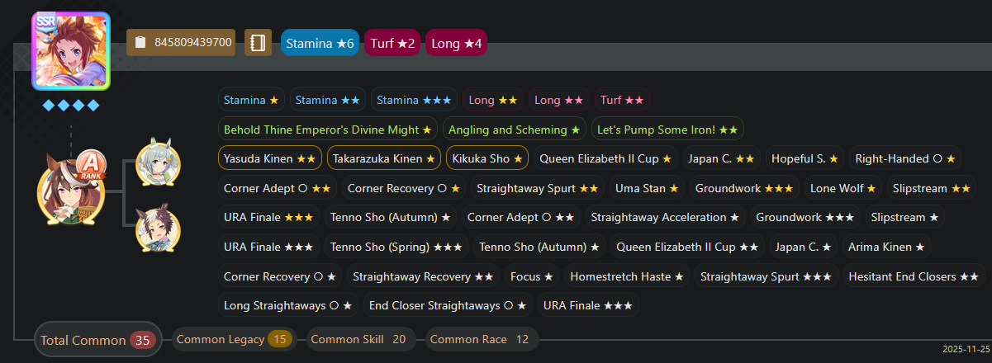Click Corner Recovery ○ with white star
Screen dimensions: 992x363
280,276
